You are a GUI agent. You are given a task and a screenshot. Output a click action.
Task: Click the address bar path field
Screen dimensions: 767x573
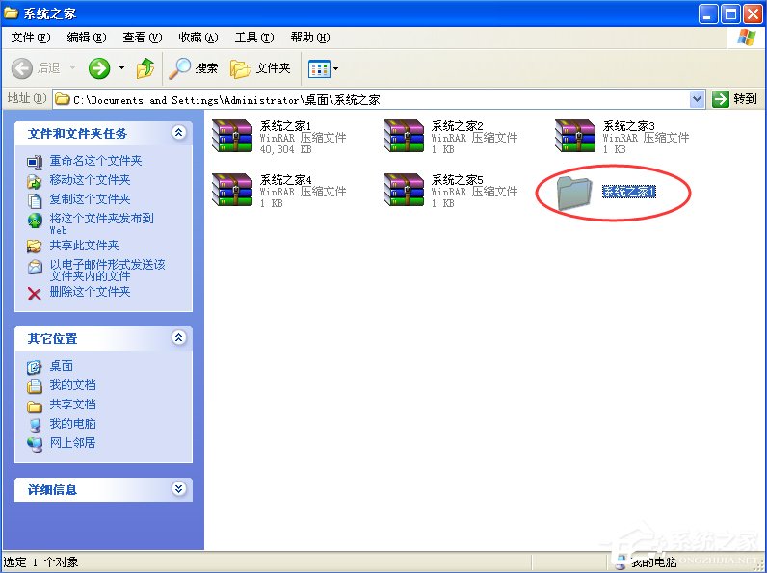click(380, 100)
